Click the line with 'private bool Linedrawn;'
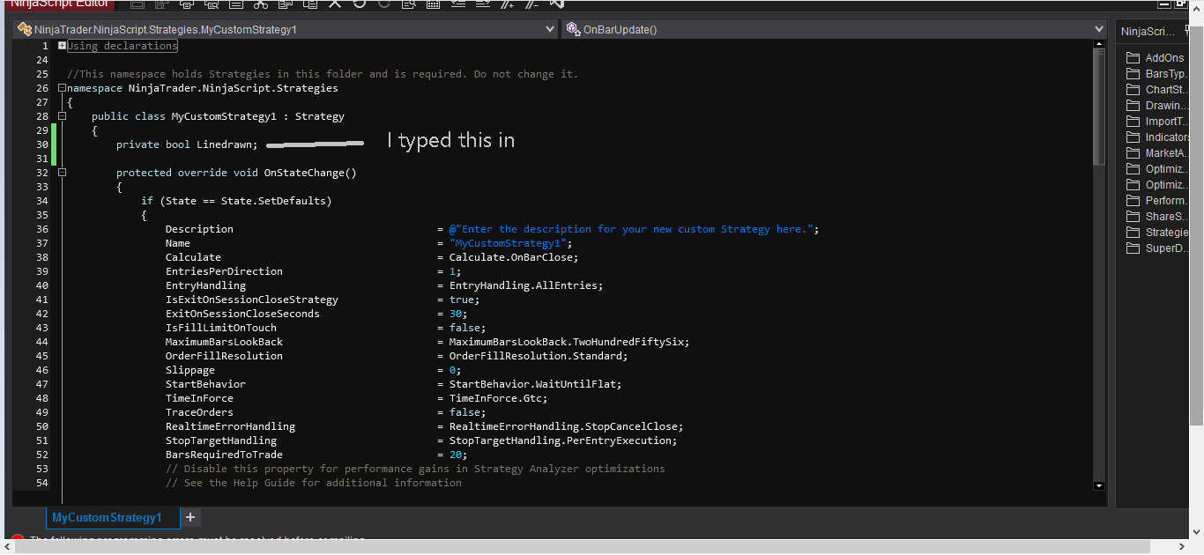 click(x=187, y=144)
